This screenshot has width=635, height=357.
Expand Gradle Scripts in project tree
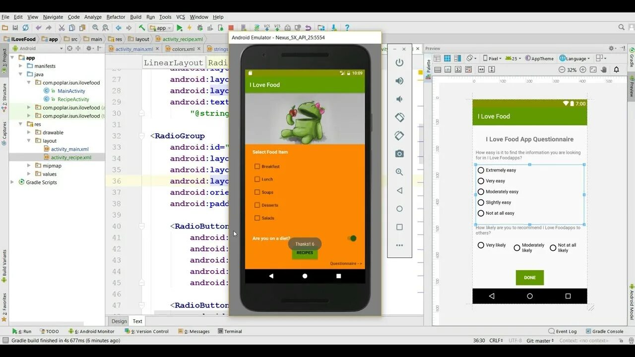(12, 182)
